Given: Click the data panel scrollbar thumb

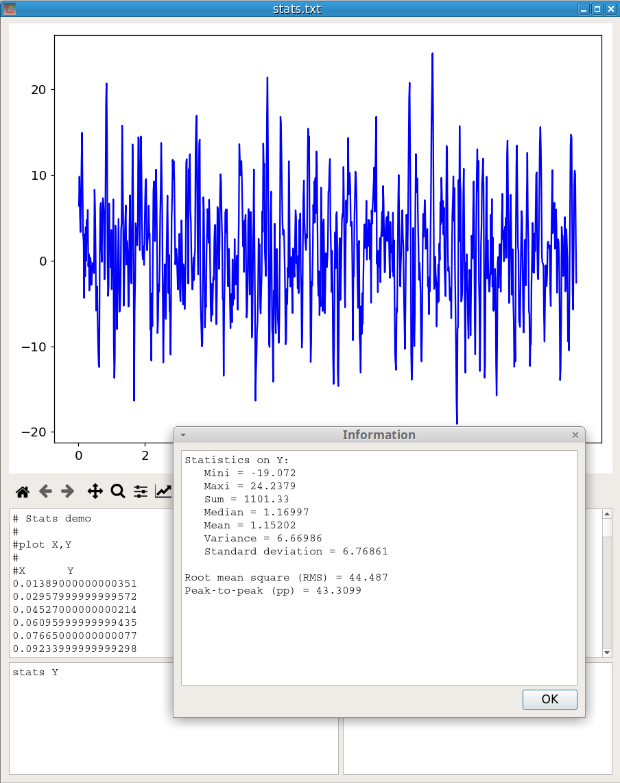Looking at the screenshot, I should pos(607,527).
